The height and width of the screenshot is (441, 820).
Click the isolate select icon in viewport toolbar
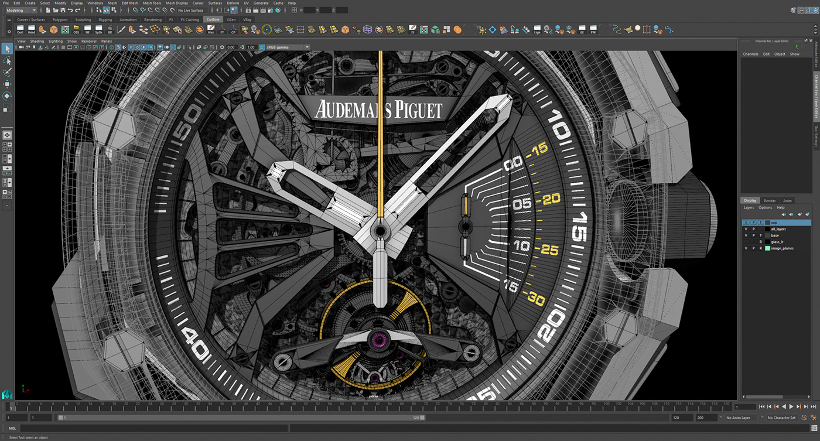point(189,47)
